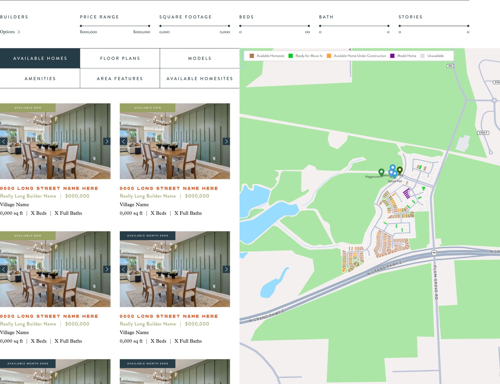Click the "Model Home" legend label
Screen dimensions: 500x384
click(407, 56)
